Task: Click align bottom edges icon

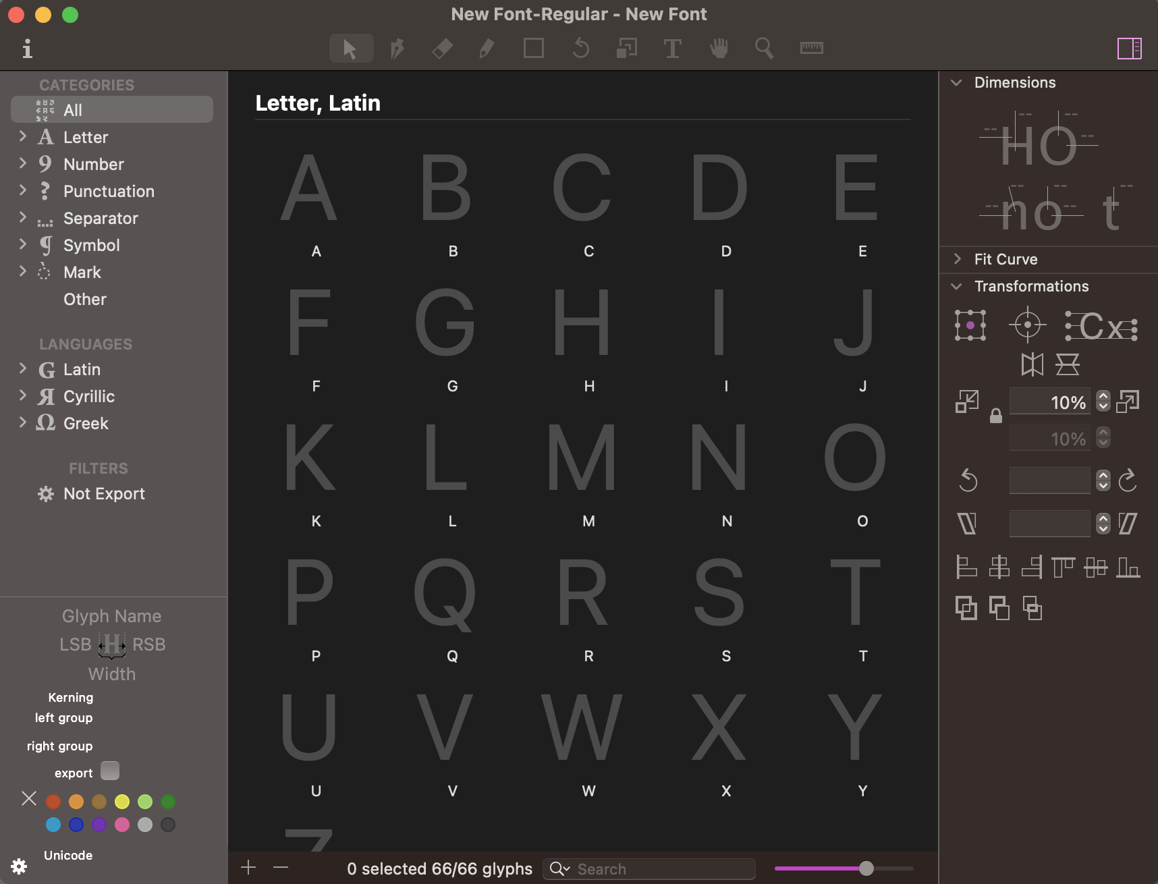Action: pos(1128,567)
